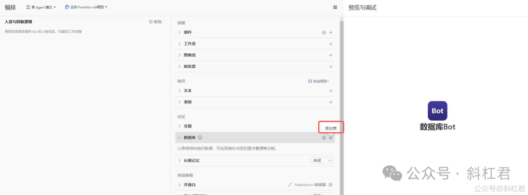Click the 优化 button for persona prompt
528x195 pixels.
pos(155,22)
